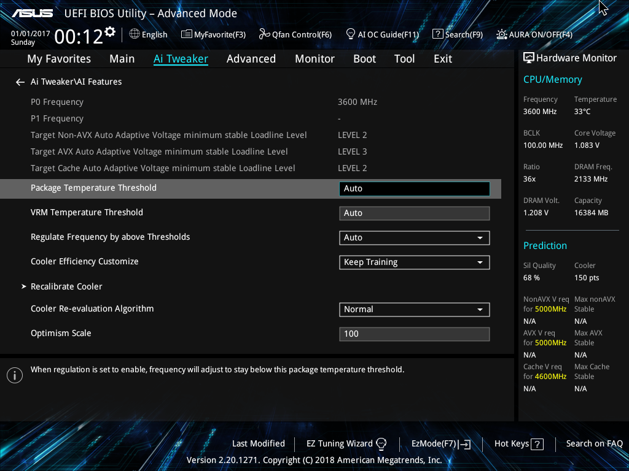Click the ASUS logo

pyautogui.click(x=32, y=13)
